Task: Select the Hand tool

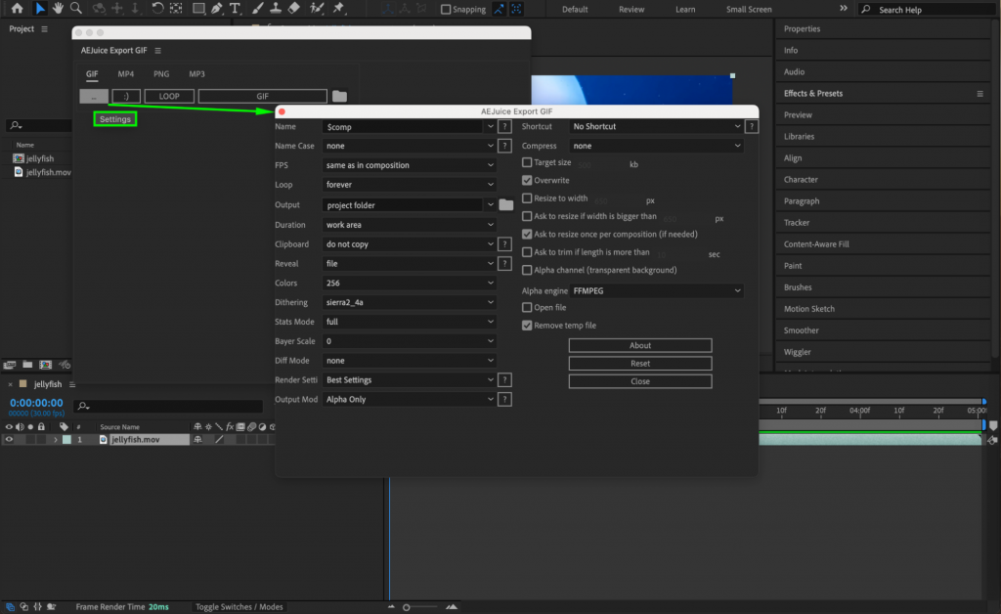Action: click(58, 9)
